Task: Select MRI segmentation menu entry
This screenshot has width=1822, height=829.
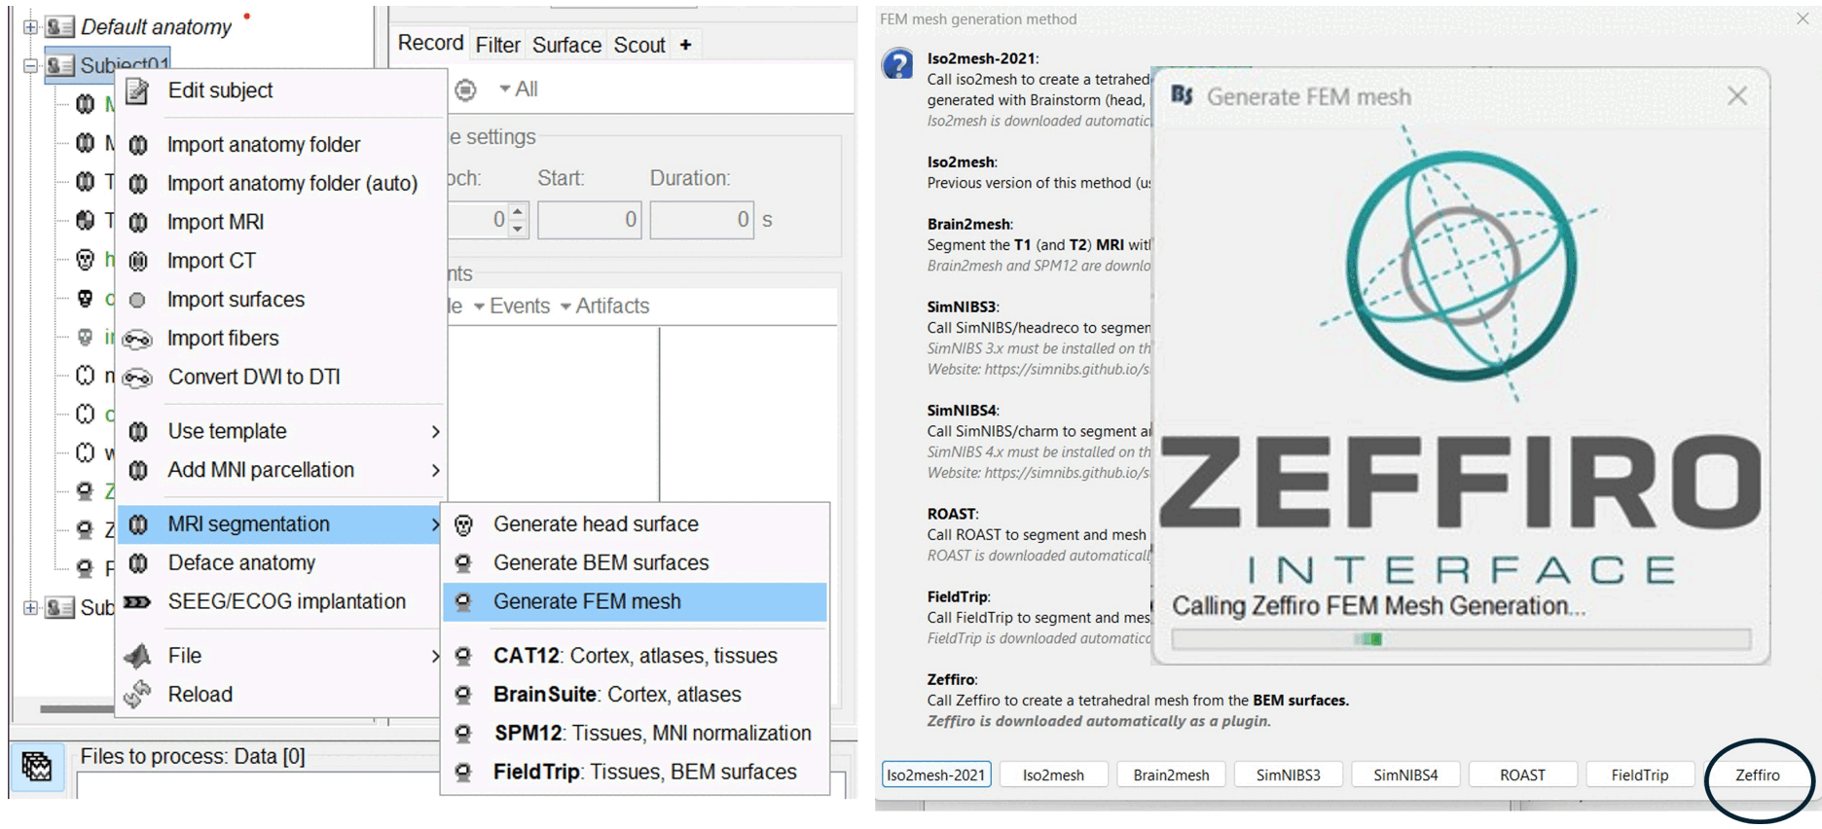Action: 280,524
